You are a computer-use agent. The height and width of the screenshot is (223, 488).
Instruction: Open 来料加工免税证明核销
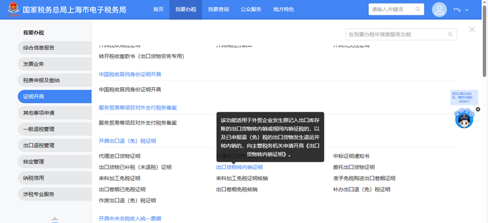242,179
